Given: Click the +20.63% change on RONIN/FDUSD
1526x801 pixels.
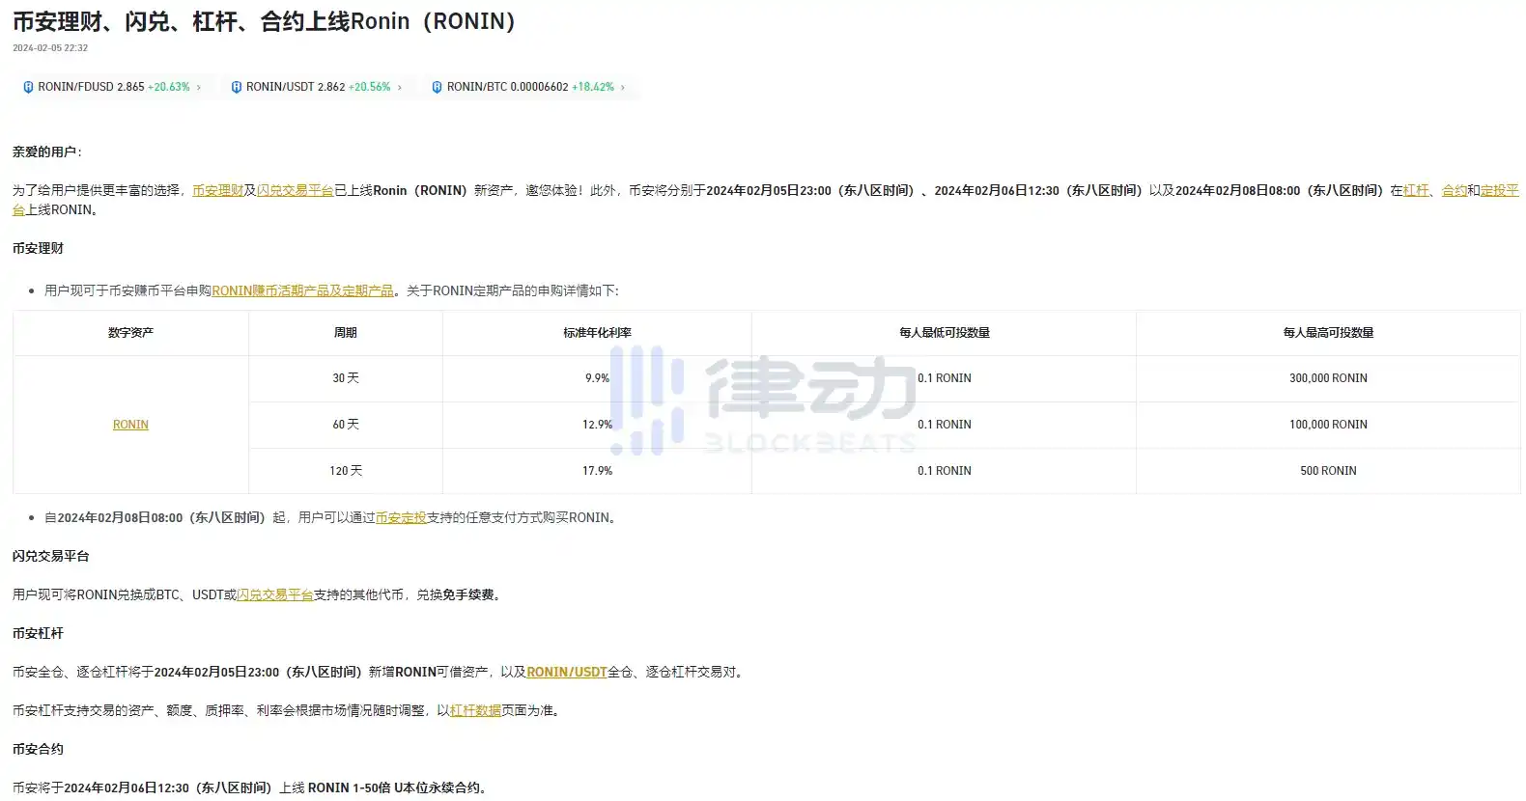Looking at the screenshot, I should point(169,87).
